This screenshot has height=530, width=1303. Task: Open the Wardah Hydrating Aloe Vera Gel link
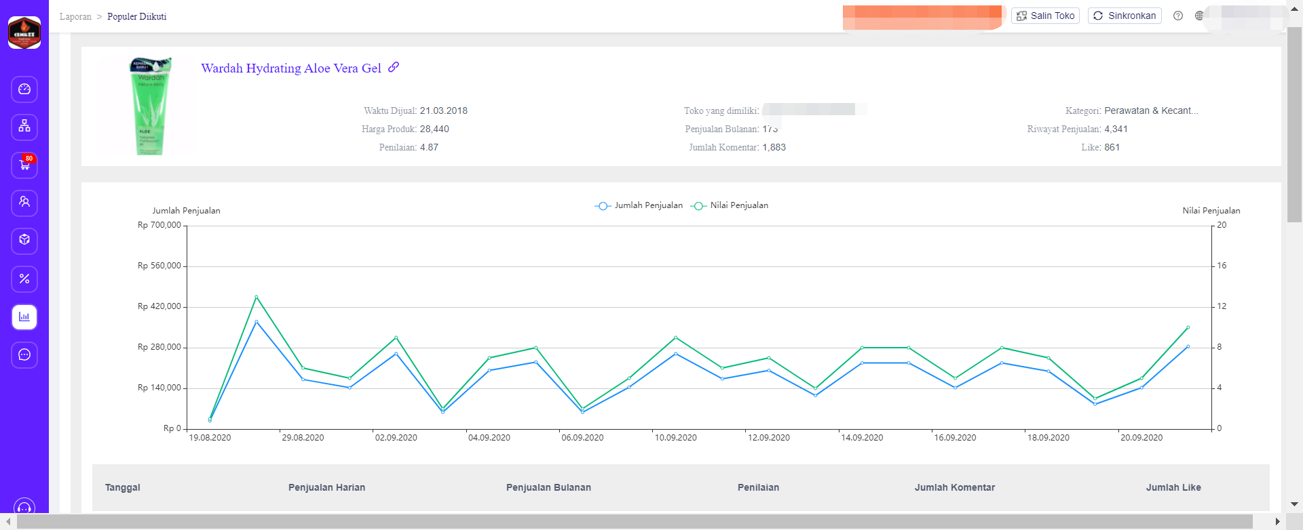[x=291, y=68]
